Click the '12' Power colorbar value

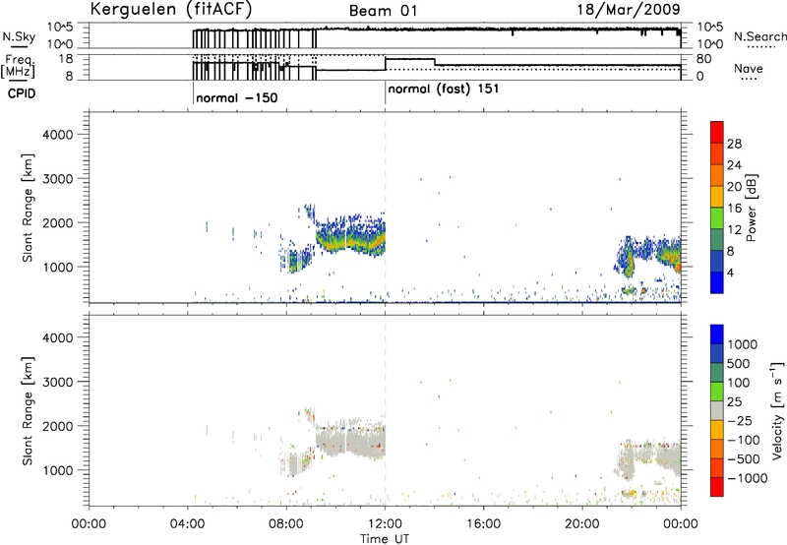click(x=734, y=229)
